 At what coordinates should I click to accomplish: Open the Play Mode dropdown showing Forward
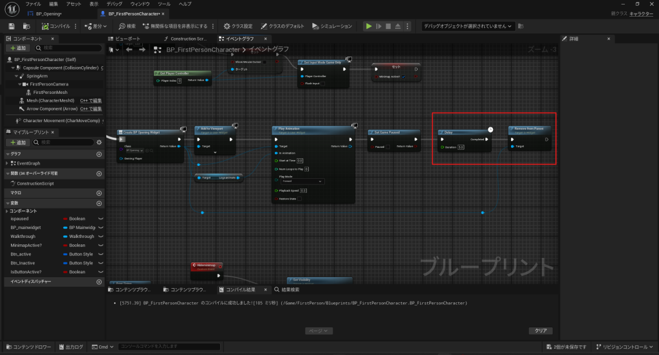click(x=302, y=181)
